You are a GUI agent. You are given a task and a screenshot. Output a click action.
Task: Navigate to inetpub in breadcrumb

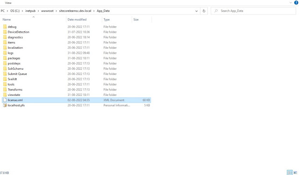(x=30, y=11)
